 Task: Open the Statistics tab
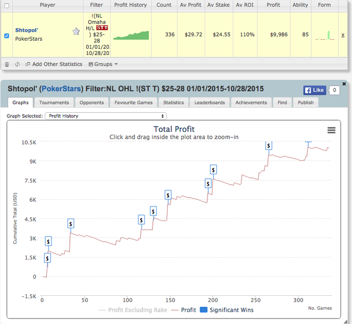173,103
